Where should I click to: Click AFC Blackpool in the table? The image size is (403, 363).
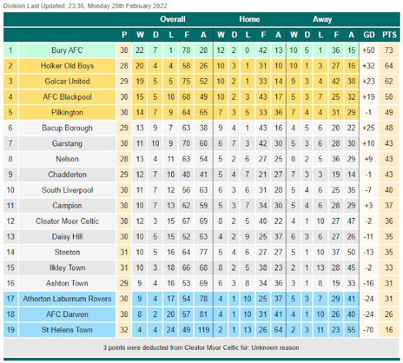pyautogui.click(x=67, y=97)
